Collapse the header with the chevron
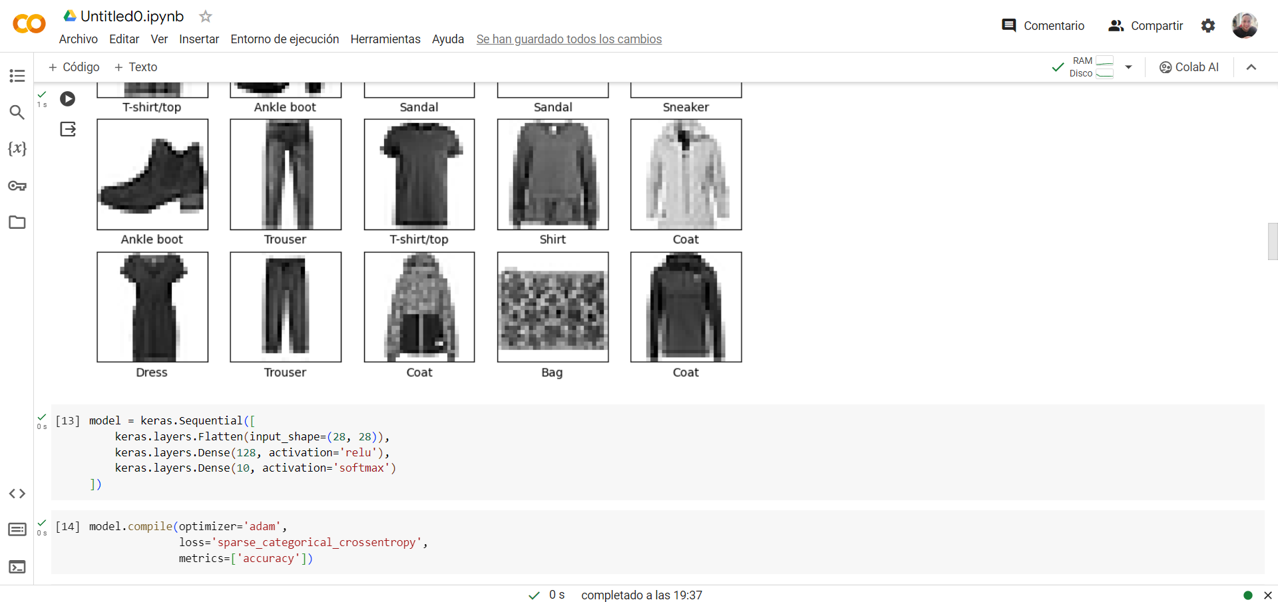Image resolution: width=1278 pixels, height=602 pixels. point(1251,67)
